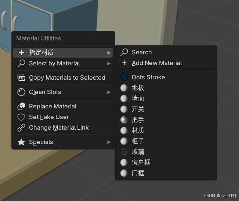
Task: Open the Select by Material submenu
Action: (63, 63)
